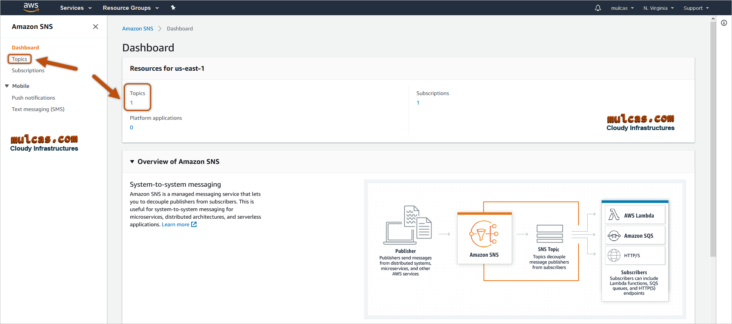732x324 pixels.
Task: Click the Amazon SNS breadcrumb link
Action: pos(137,29)
